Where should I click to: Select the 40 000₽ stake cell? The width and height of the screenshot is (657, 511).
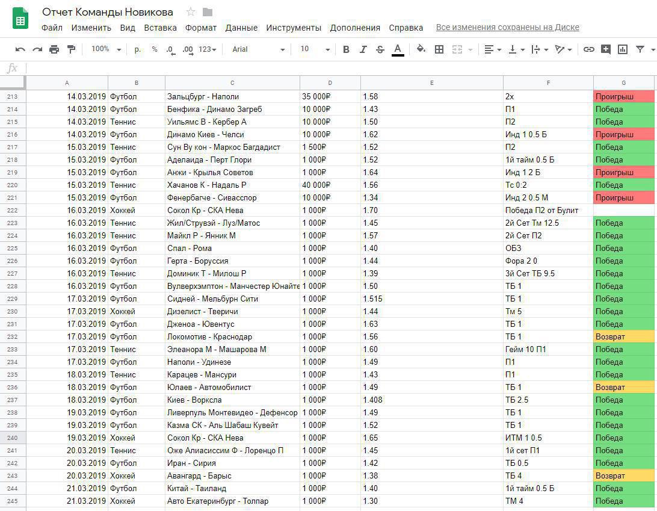coord(330,185)
